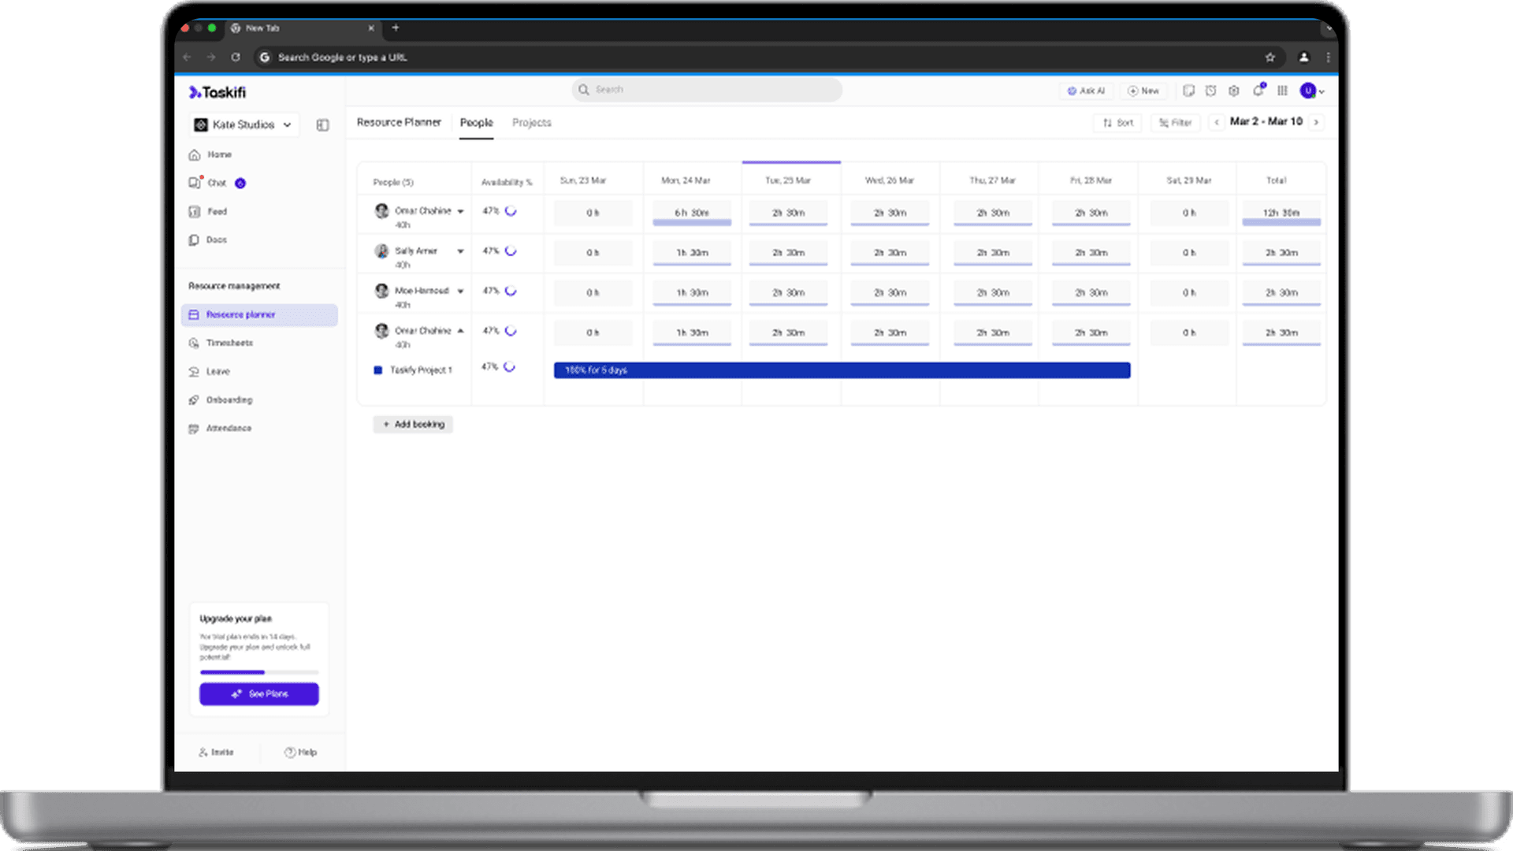Image resolution: width=1513 pixels, height=851 pixels.
Task: Go to Attendance in sidebar
Action: [x=229, y=428]
